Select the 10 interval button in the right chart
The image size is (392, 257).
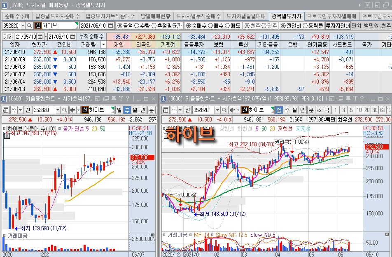359,110
